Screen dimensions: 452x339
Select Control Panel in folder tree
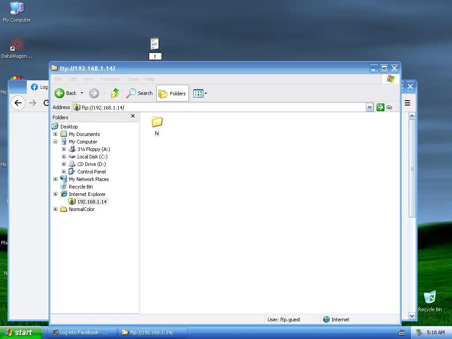pos(91,172)
